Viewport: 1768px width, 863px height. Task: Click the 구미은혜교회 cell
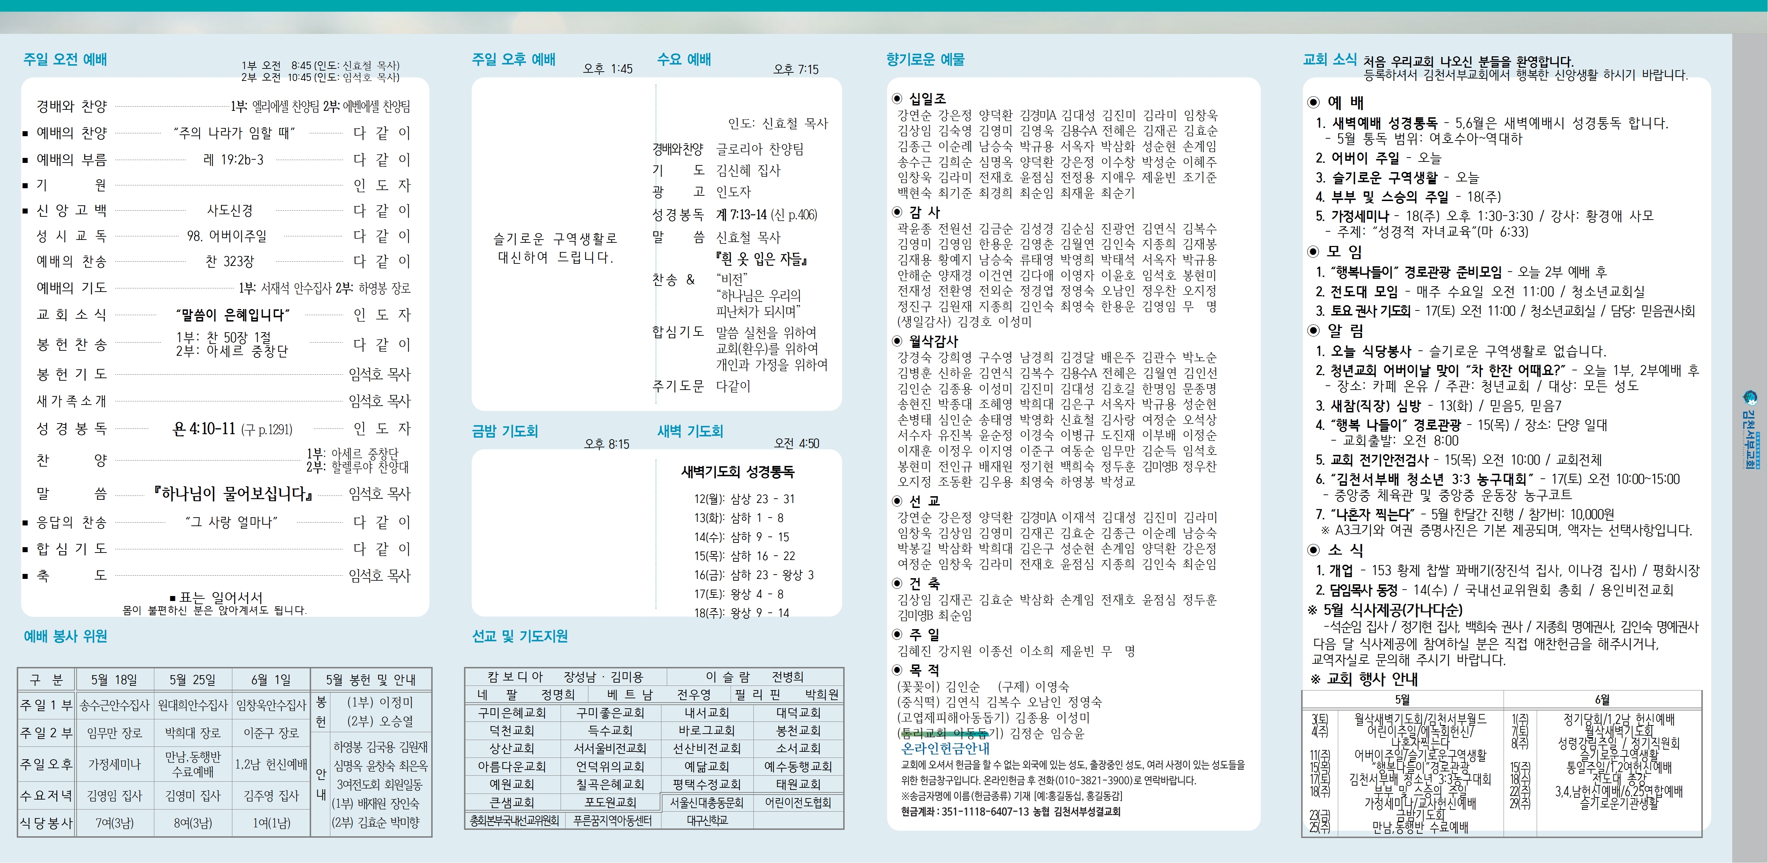point(512,713)
